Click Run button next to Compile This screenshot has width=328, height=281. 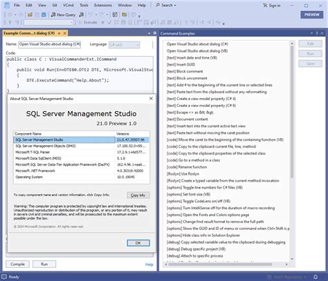(44, 264)
